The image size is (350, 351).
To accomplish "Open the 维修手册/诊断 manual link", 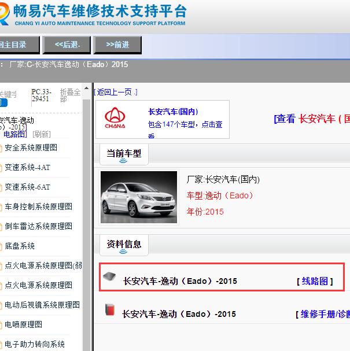I will (325, 314).
